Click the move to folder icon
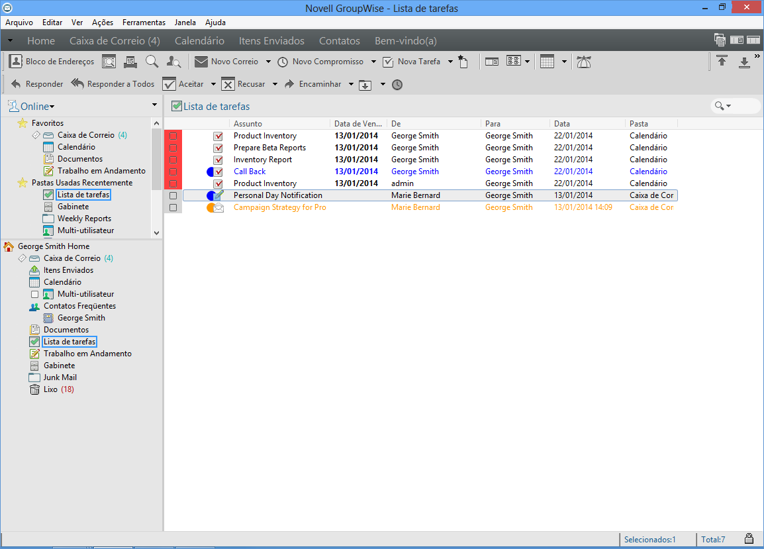764x549 pixels. (x=365, y=85)
